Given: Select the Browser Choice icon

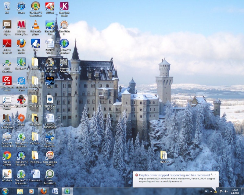Looking at the screenshot, I should point(7,102).
